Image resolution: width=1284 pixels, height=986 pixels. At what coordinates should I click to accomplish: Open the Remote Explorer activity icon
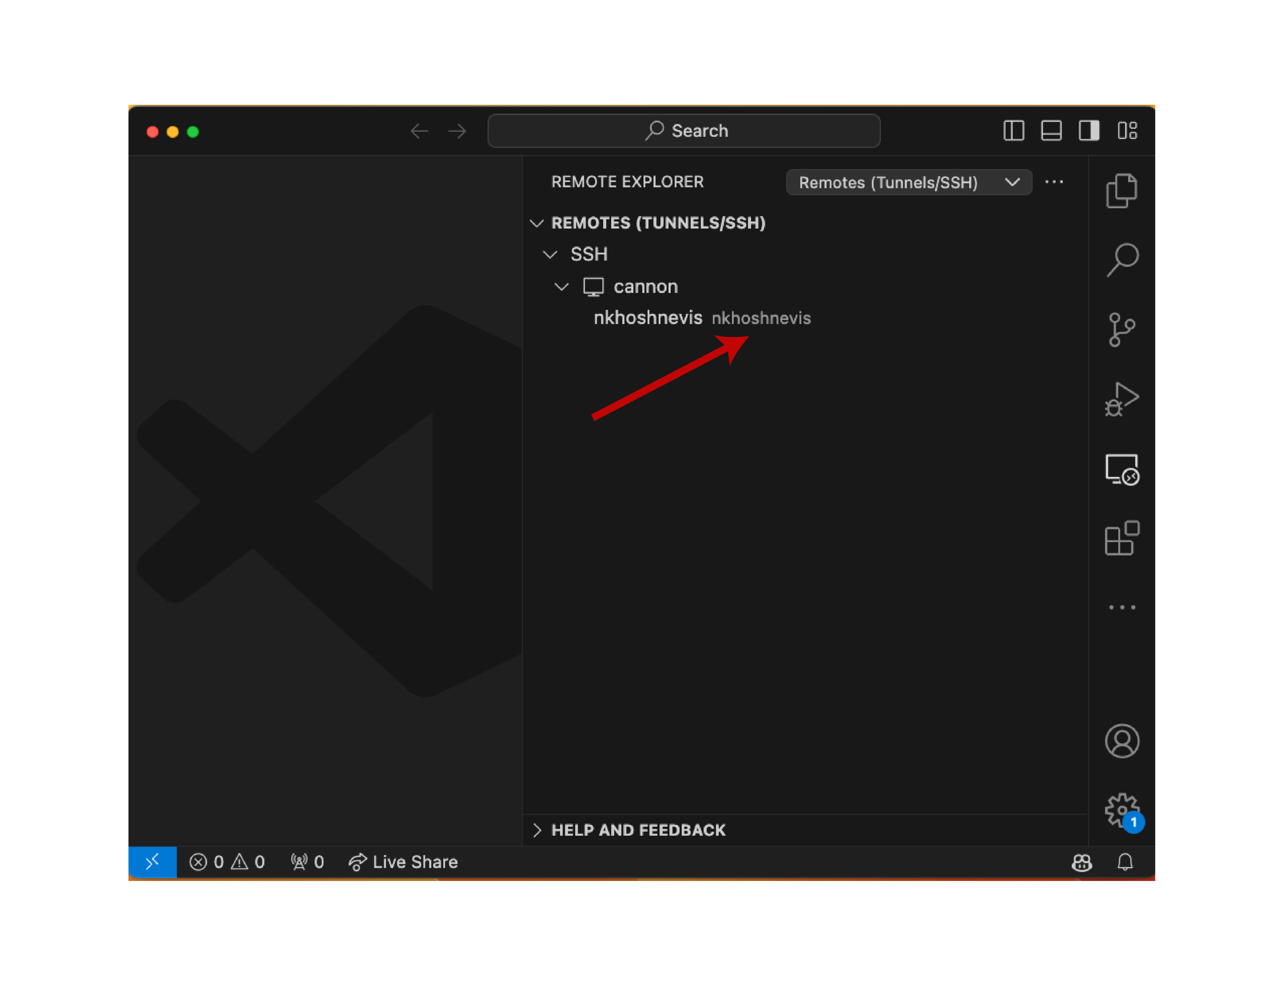click(1121, 469)
